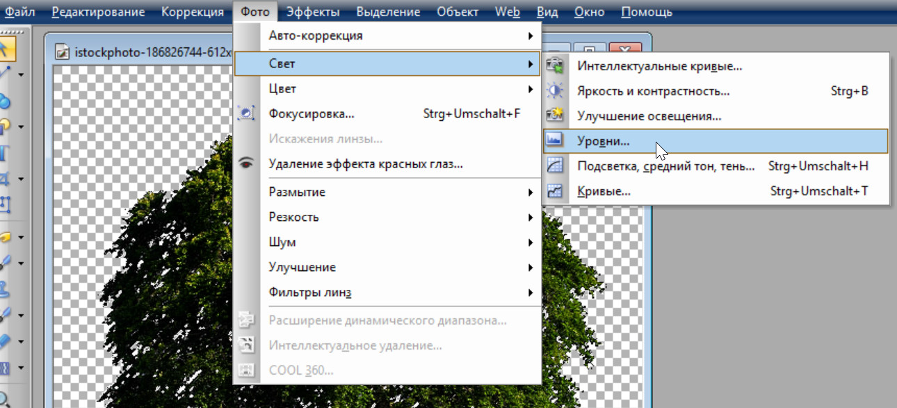Open the Окно menu

click(x=589, y=12)
